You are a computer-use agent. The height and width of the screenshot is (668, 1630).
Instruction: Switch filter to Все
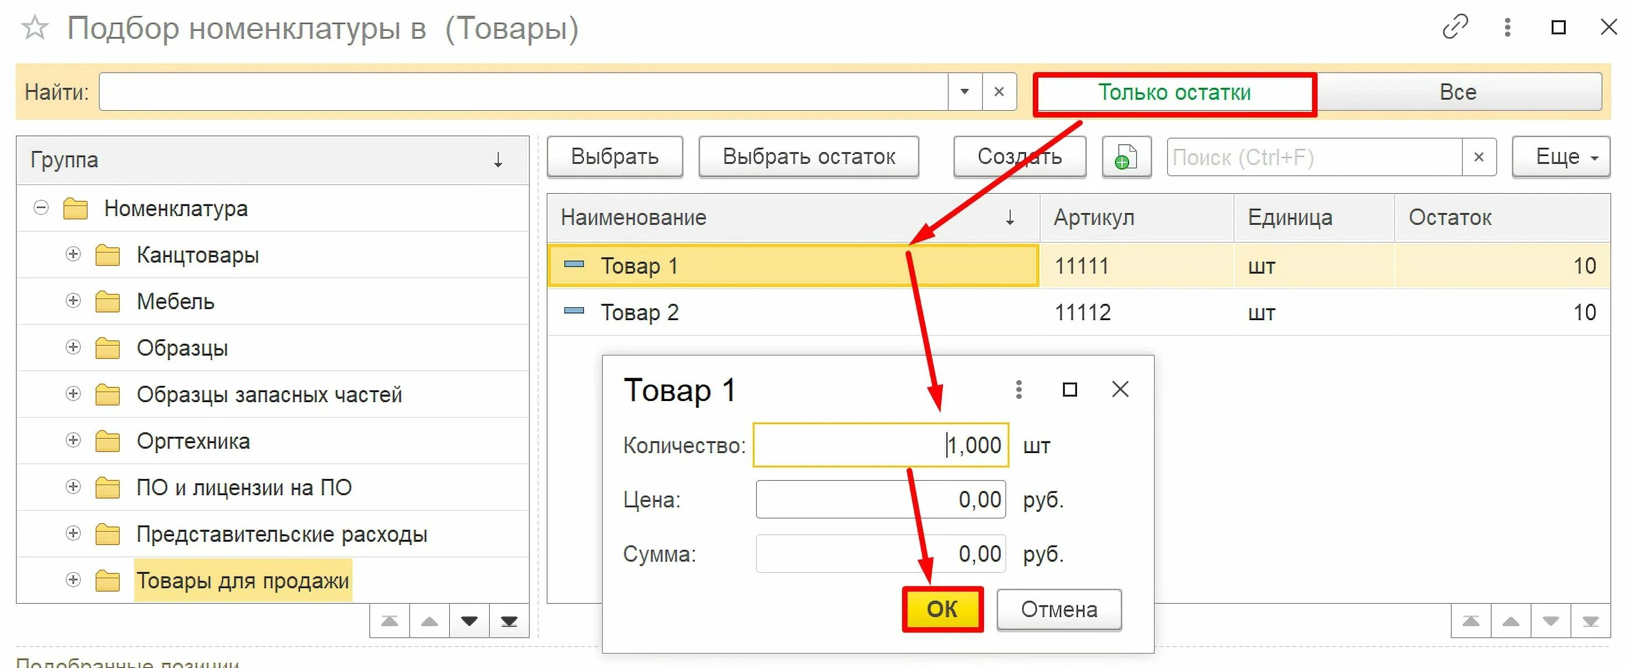tap(1457, 93)
